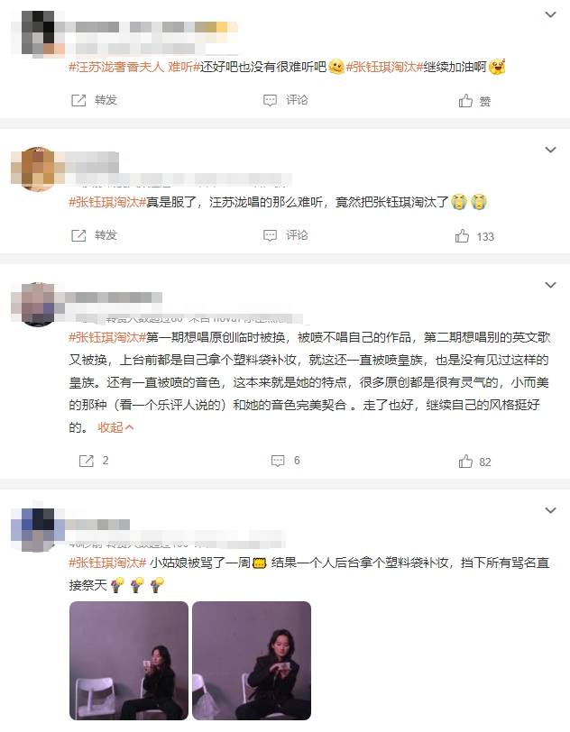Screen dimensions: 570x732
Task: Open #张钰琪淘汰# hashtag in second post
Action: pos(107,202)
